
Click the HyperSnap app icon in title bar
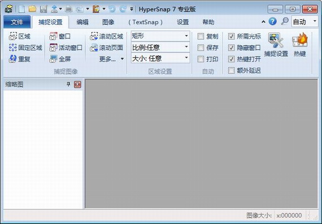(8, 9)
